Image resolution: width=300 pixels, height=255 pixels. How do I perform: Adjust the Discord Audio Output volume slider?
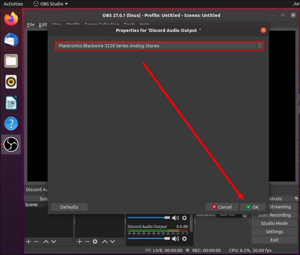tap(149, 238)
